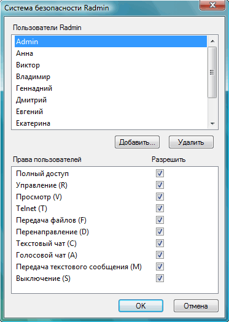
Task: Select user Геннадний
Action: (x=111, y=88)
